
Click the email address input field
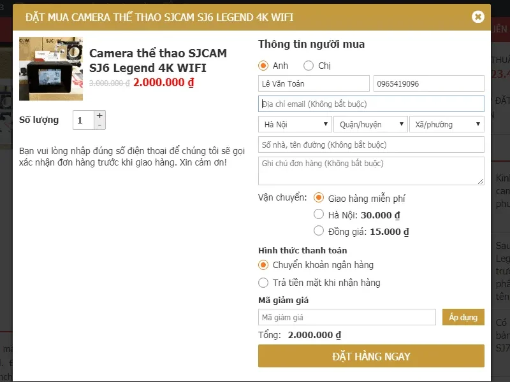point(370,104)
